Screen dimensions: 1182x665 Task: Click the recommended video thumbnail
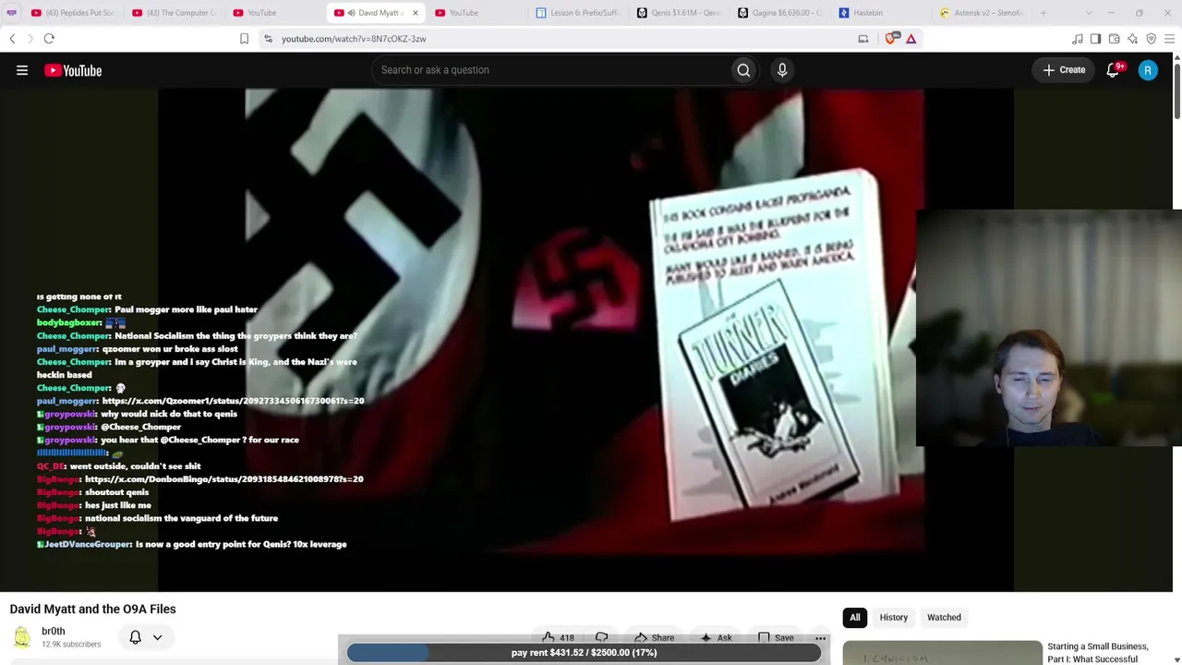click(942, 653)
